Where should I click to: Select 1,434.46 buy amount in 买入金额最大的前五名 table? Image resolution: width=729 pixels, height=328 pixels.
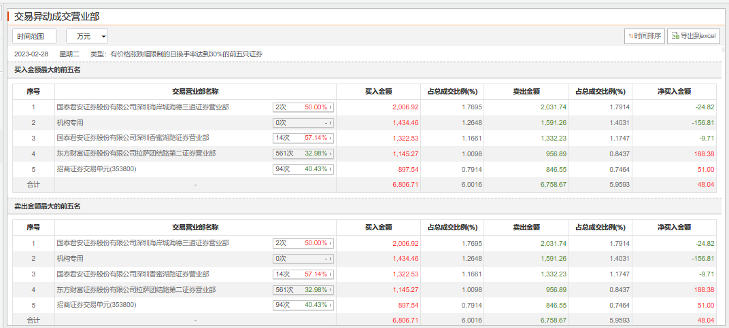click(x=405, y=123)
